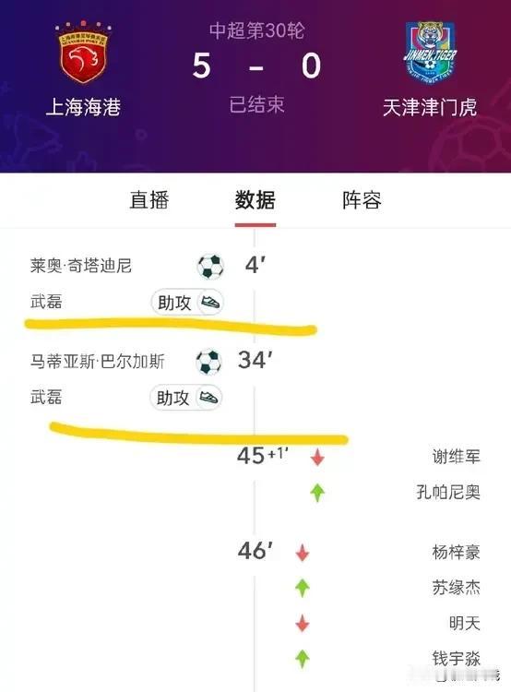The height and width of the screenshot is (692, 511).
Task: Tap green up arrow next to 钱宇淼
Action: click(x=303, y=659)
